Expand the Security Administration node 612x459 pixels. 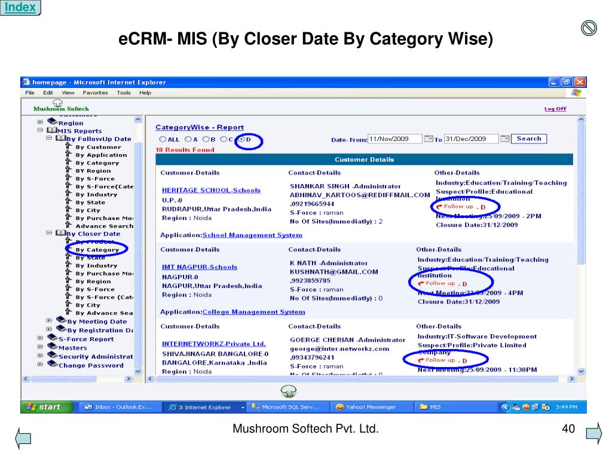pos(40,356)
